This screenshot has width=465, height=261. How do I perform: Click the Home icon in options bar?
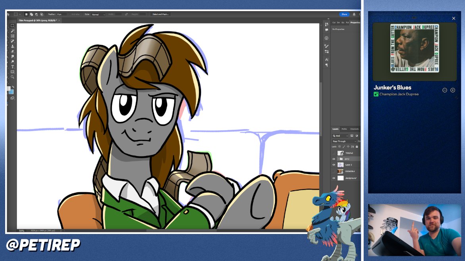pyautogui.click(x=8, y=14)
